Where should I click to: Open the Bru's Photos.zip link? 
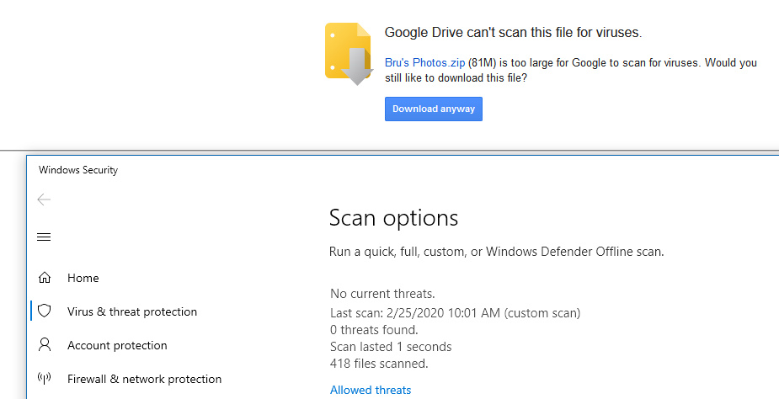(x=424, y=63)
